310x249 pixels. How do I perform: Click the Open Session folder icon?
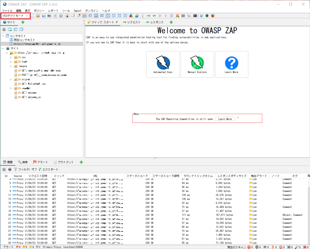(38, 16)
